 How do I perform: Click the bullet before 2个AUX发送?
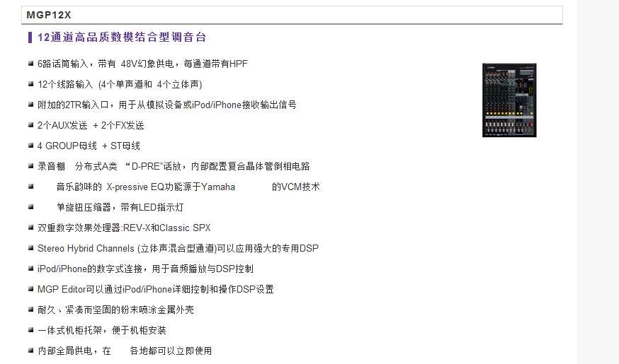(31, 125)
